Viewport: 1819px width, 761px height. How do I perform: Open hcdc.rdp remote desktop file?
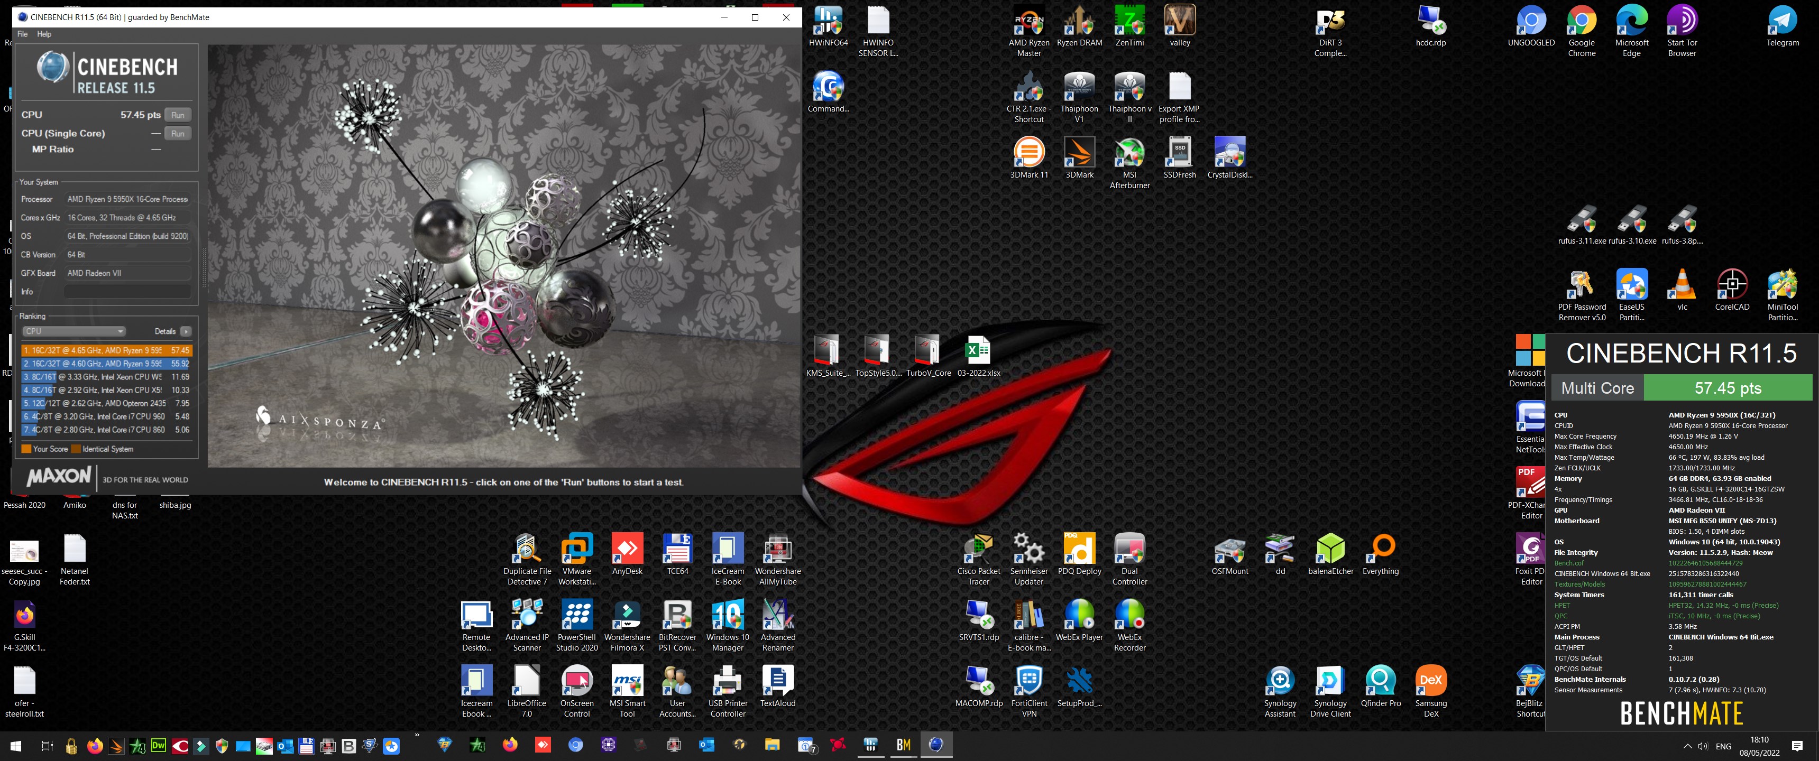coord(1431,27)
